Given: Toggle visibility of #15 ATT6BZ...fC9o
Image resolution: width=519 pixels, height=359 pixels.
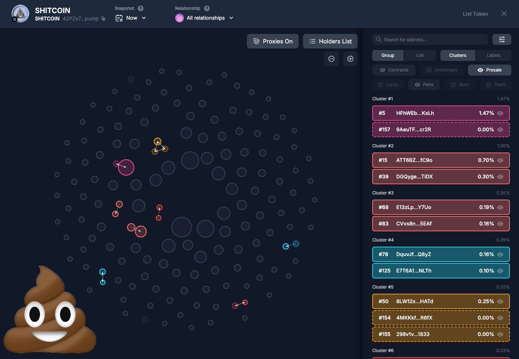Looking at the screenshot, I should pyautogui.click(x=500, y=160).
